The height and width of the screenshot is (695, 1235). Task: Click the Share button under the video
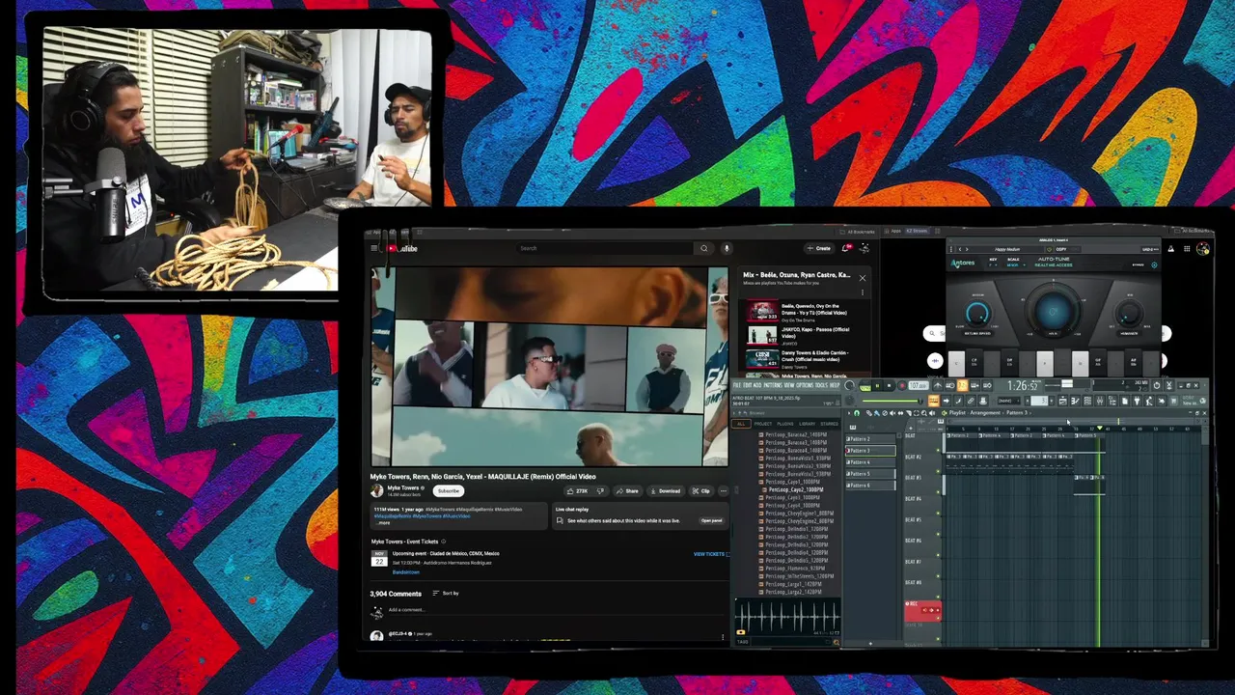pyautogui.click(x=627, y=491)
